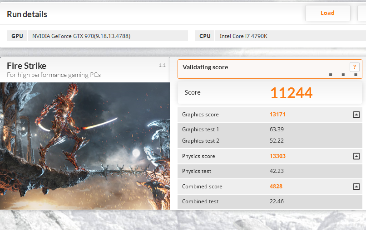Click the Combined score label
Viewport: 366px width, 230px height.
coord(202,187)
